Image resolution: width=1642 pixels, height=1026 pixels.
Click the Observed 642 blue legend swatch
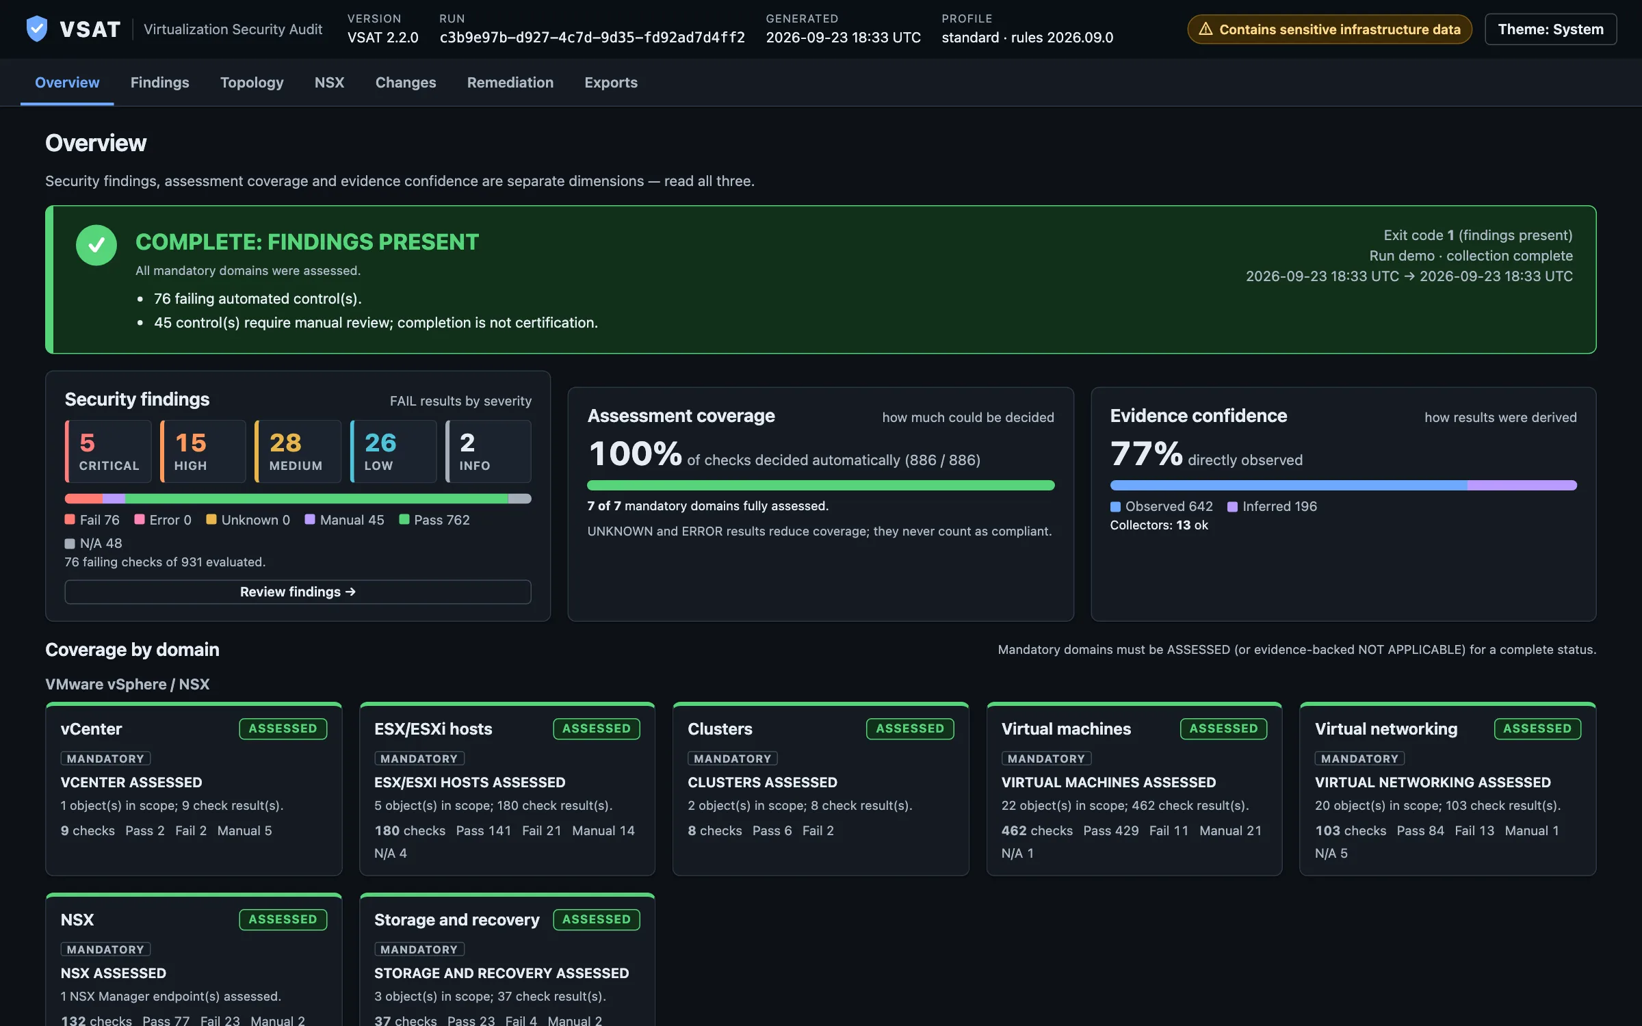pos(1115,506)
